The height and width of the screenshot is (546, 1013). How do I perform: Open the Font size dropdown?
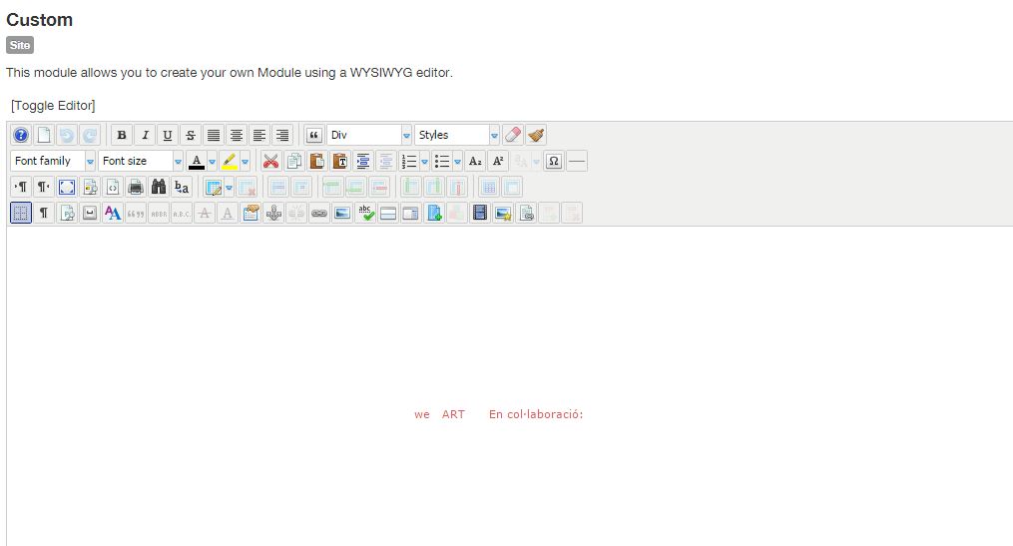141,161
